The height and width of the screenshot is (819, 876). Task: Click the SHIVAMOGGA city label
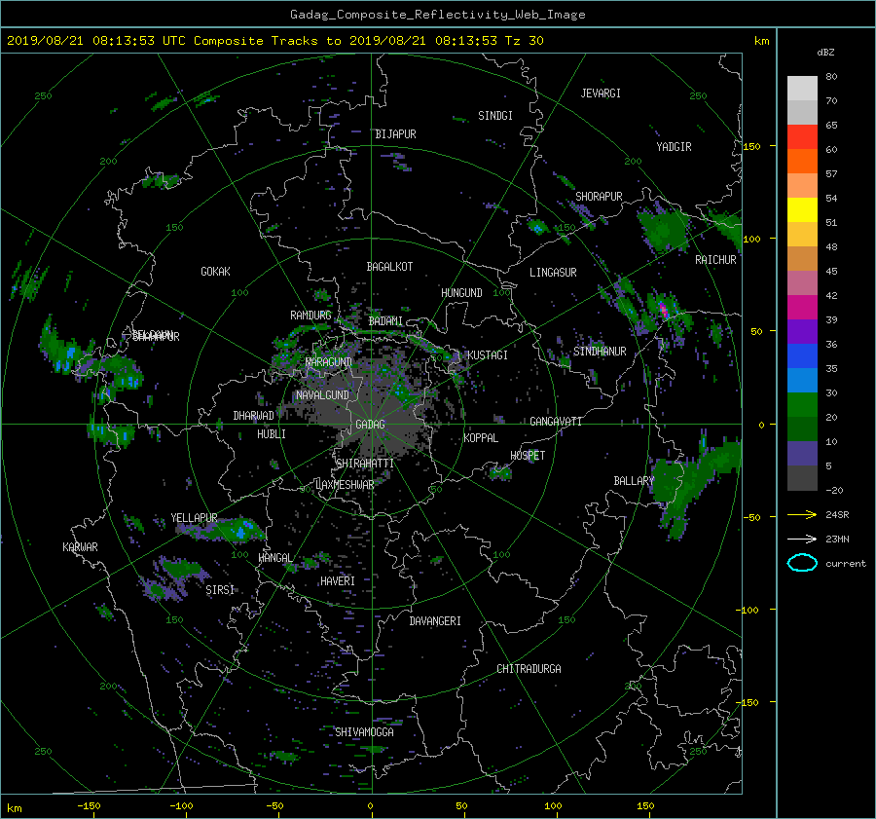click(x=364, y=732)
